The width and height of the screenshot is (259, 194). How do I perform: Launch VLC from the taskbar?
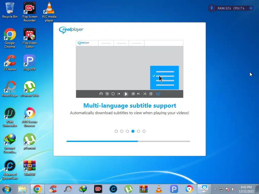(x=159, y=189)
